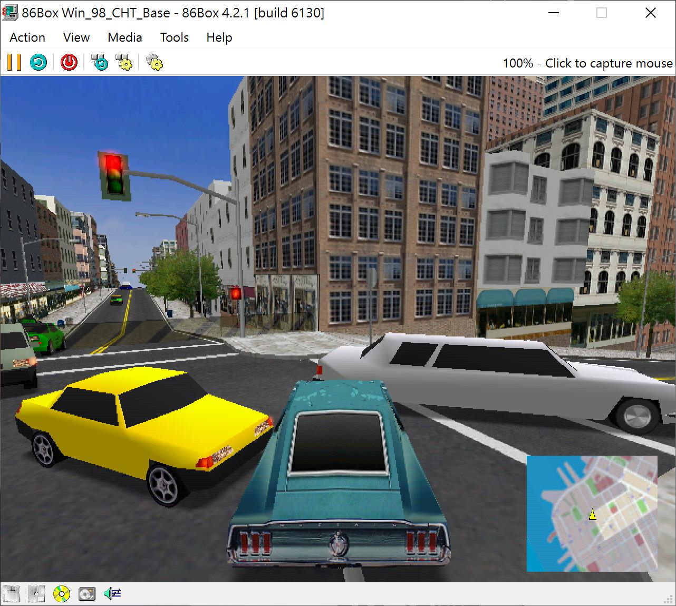The width and height of the screenshot is (676, 606).
Task: Open the View menu
Action: tap(76, 37)
